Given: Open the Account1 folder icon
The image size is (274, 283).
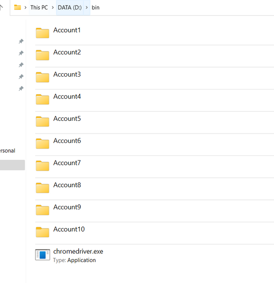Looking at the screenshot, I should tap(42, 33).
